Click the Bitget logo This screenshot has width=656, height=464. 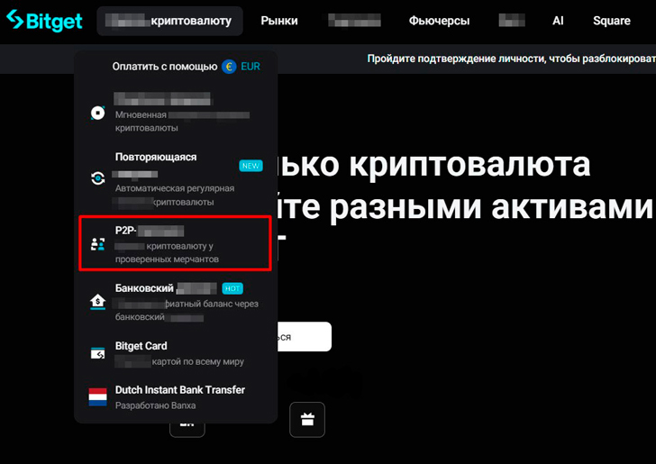click(44, 21)
